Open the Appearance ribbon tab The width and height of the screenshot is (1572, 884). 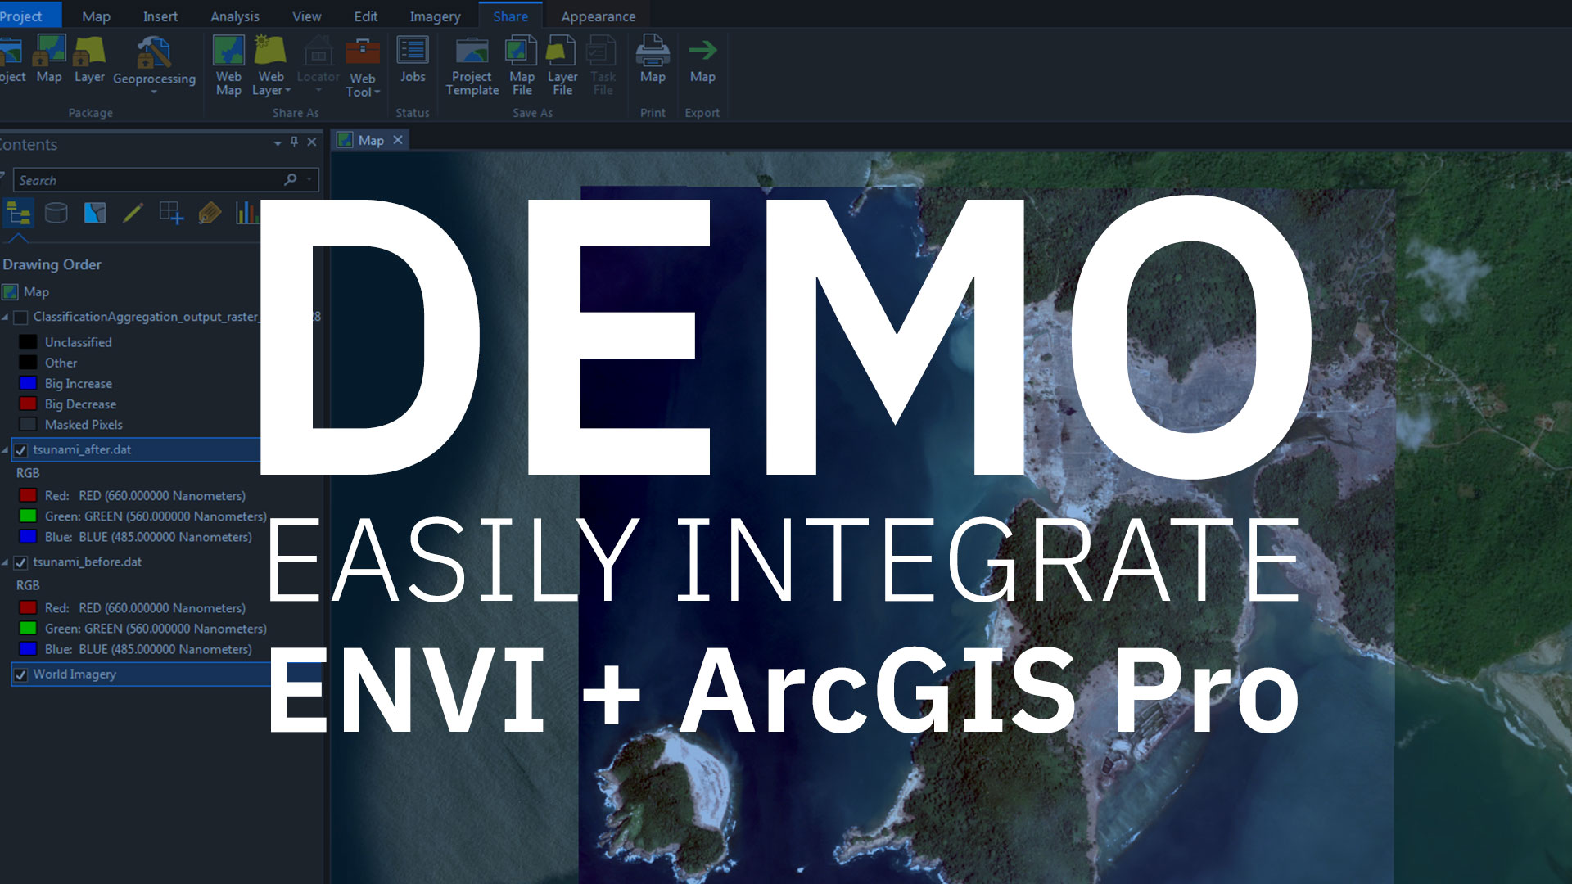597,16
